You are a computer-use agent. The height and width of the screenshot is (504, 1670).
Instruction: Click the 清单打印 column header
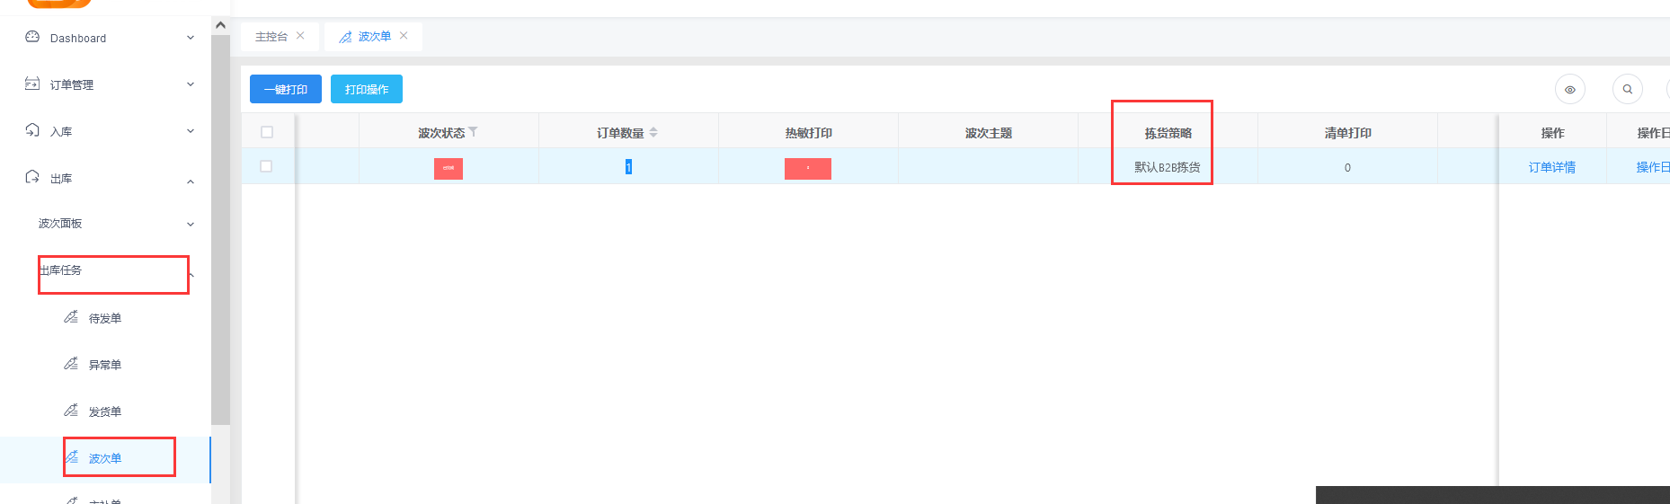(1347, 133)
